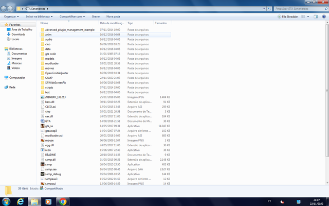Select the README text document
The image size is (329, 206).
coord(50,155)
